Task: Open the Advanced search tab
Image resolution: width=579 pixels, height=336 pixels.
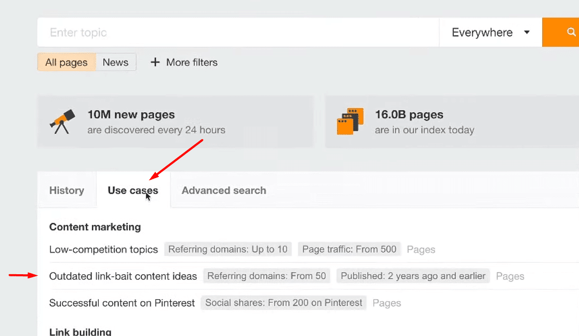Action: tap(224, 191)
